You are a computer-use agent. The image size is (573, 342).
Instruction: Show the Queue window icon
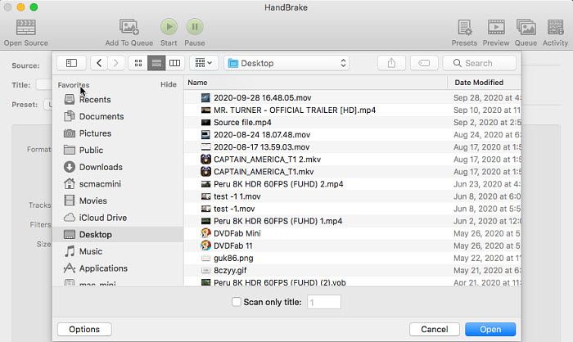(x=526, y=27)
